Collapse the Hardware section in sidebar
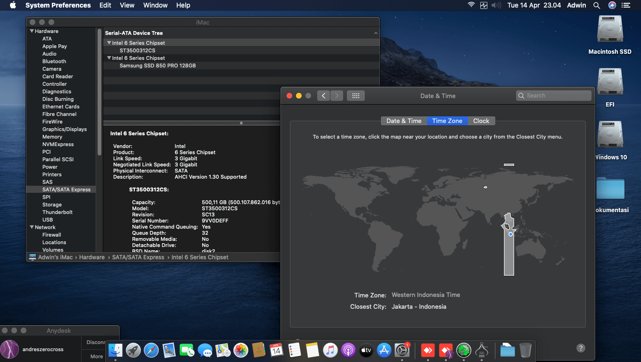The image size is (641, 362). (31, 31)
